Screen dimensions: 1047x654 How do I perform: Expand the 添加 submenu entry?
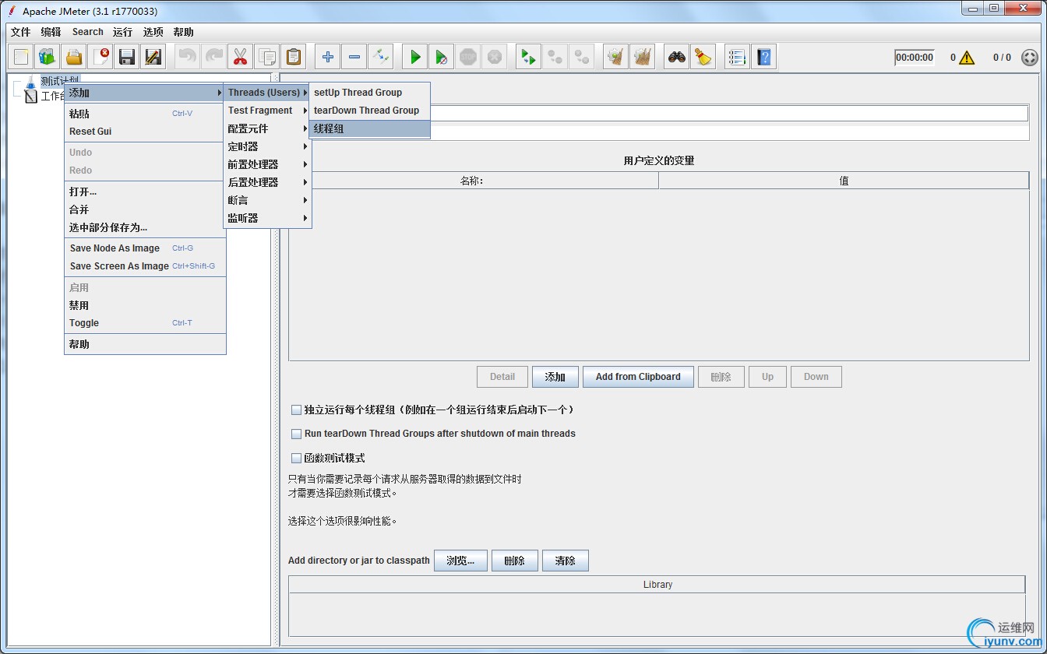[x=144, y=93]
